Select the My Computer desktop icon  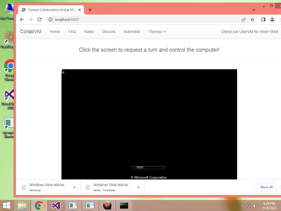pos(8,12)
